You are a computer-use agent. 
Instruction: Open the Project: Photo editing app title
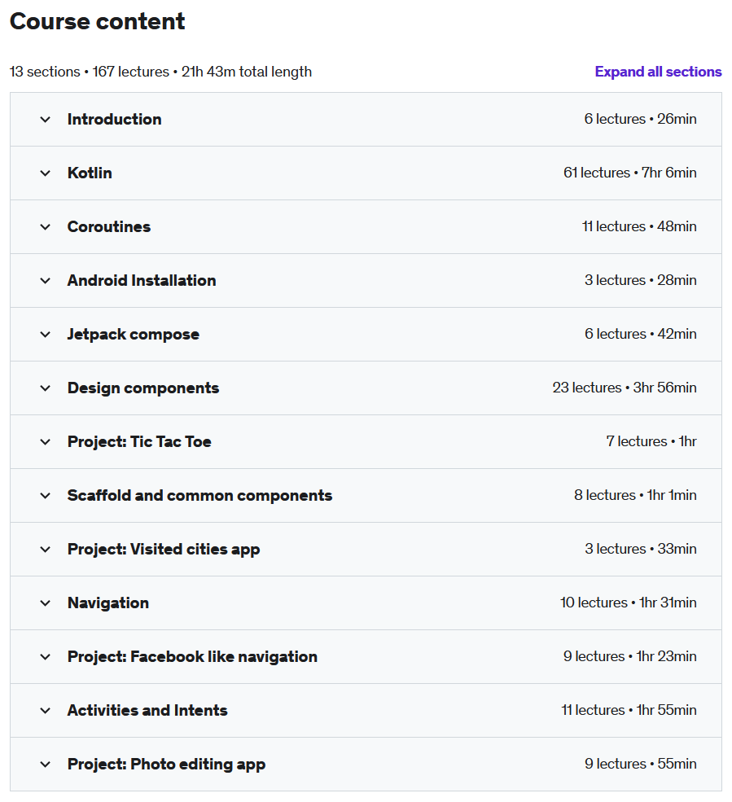tap(166, 764)
